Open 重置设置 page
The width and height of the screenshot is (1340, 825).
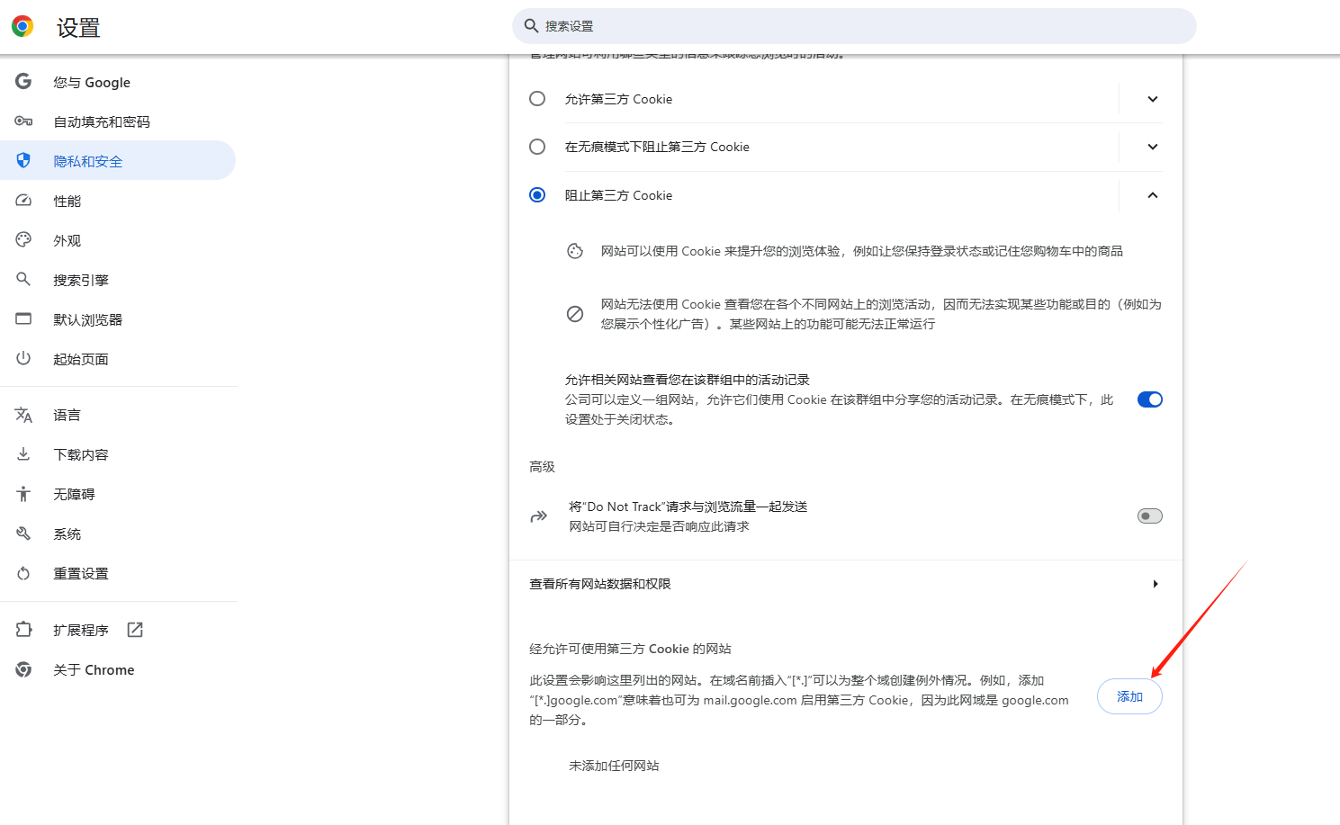tap(118, 573)
